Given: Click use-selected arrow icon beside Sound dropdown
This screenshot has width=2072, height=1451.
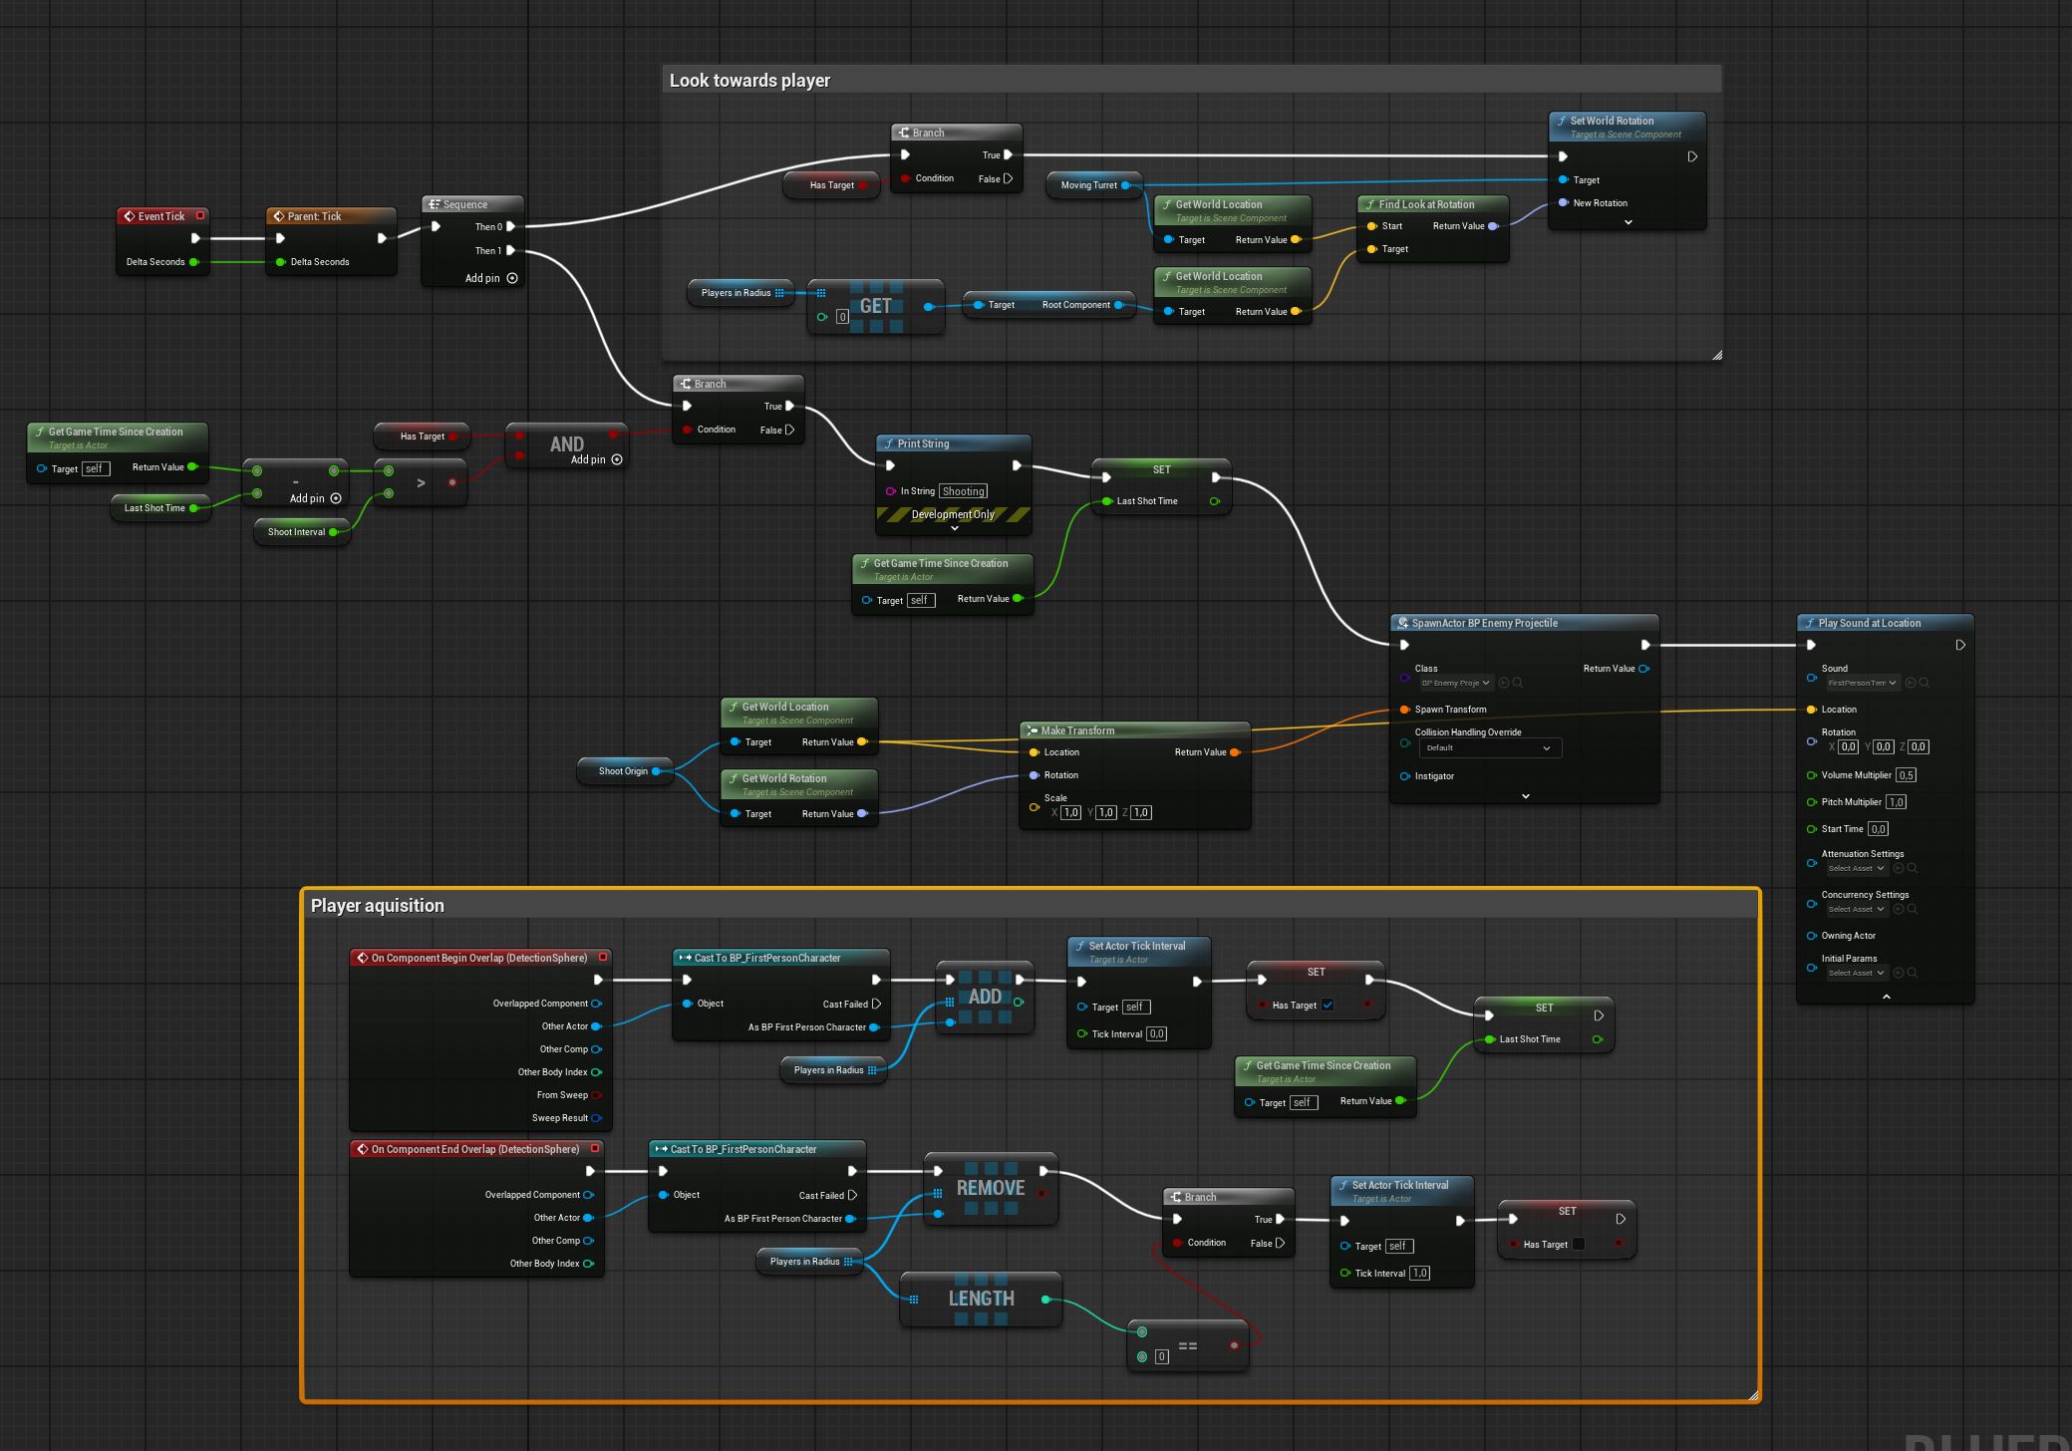Looking at the screenshot, I should 1911,683.
